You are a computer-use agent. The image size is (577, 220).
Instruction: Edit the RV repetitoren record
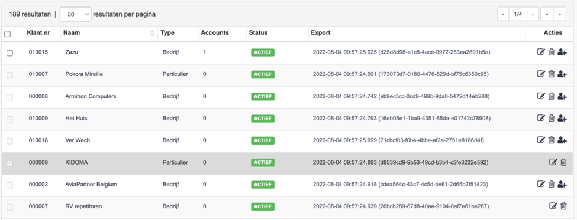click(553, 206)
